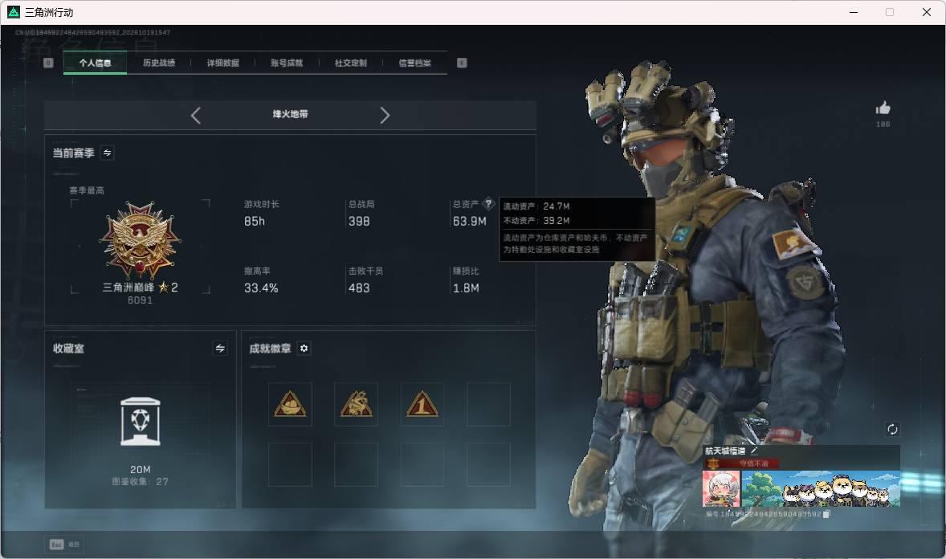
Task: Switch to the 历史战绩 tab
Action: point(159,63)
